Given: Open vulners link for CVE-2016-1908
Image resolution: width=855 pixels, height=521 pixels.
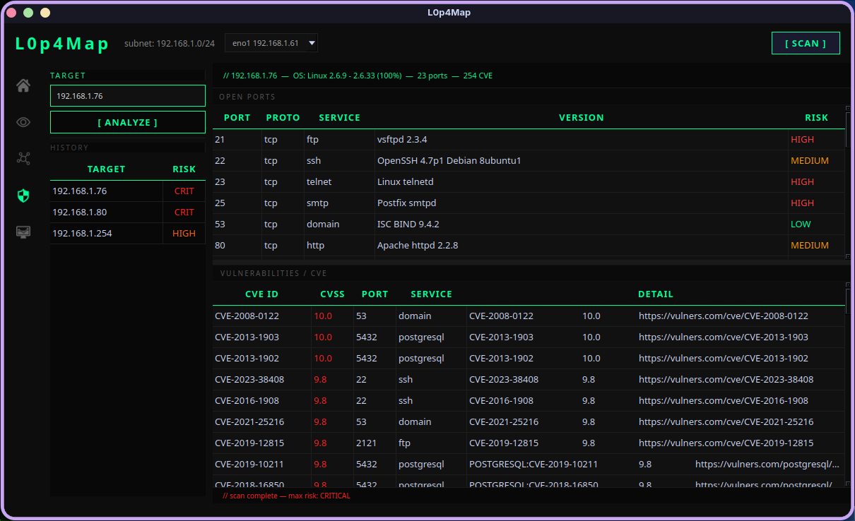Looking at the screenshot, I should (724, 401).
